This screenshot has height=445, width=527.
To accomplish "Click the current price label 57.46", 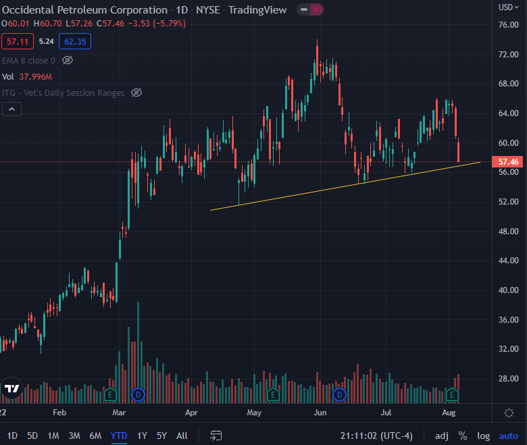I will pyautogui.click(x=508, y=162).
